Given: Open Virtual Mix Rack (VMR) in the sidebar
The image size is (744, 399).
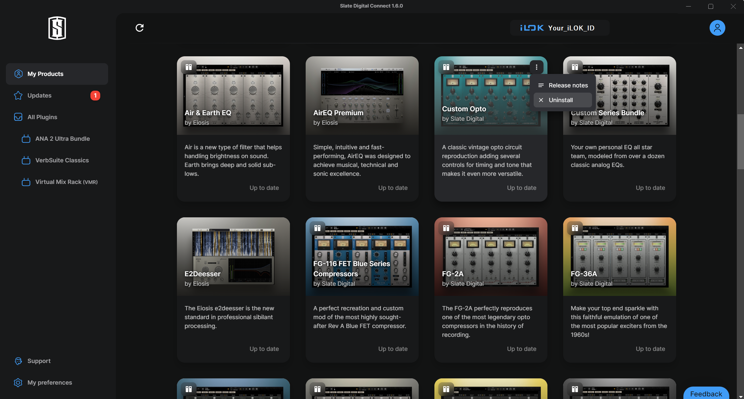Looking at the screenshot, I should point(66,182).
